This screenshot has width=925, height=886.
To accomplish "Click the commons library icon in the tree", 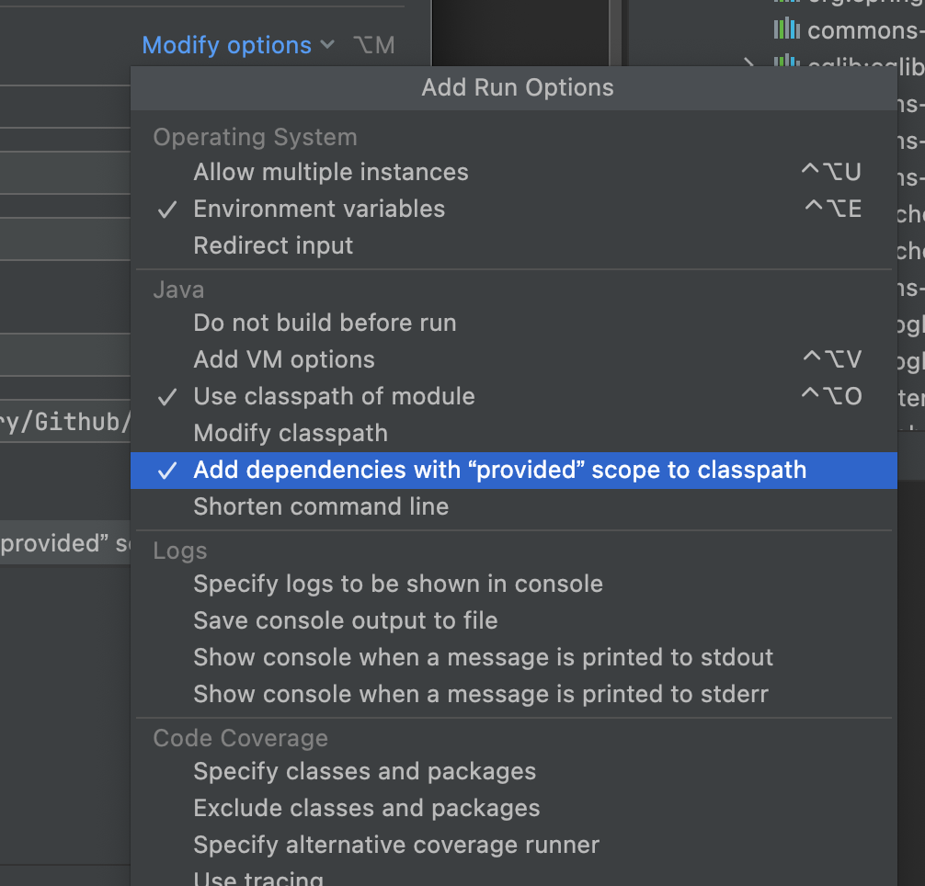I will (x=786, y=29).
